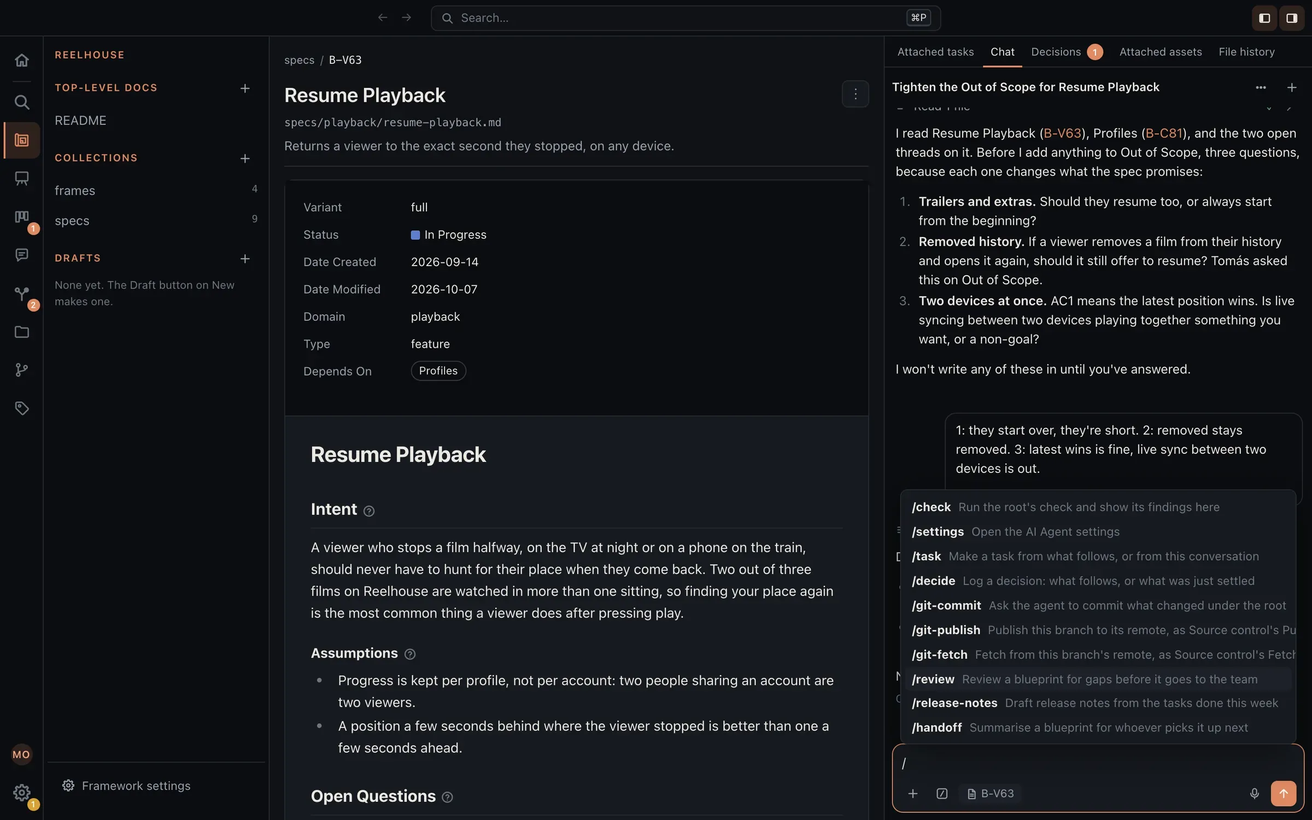Select the /git-commit slash command
This screenshot has width=1312, height=820.
pyautogui.click(x=1098, y=606)
